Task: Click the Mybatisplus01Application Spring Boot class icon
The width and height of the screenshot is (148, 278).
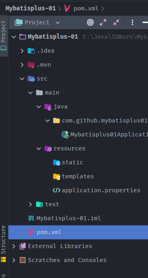Action: 65,134
